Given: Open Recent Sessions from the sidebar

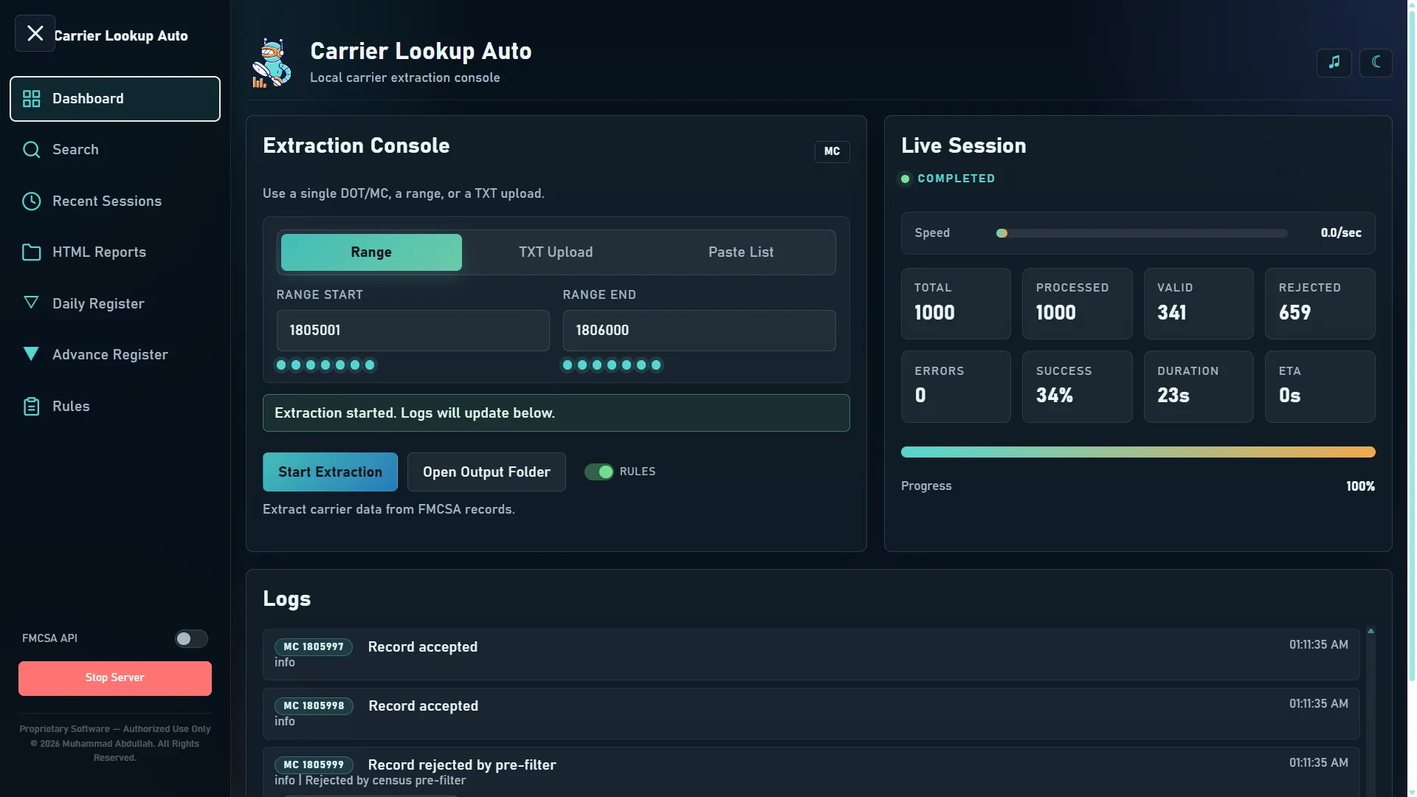Looking at the screenshot, I should point(115,201).
